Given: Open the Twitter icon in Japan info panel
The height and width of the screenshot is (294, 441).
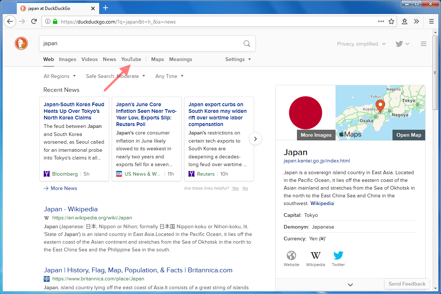Looking at the screenshot, I should click(338, 255).
